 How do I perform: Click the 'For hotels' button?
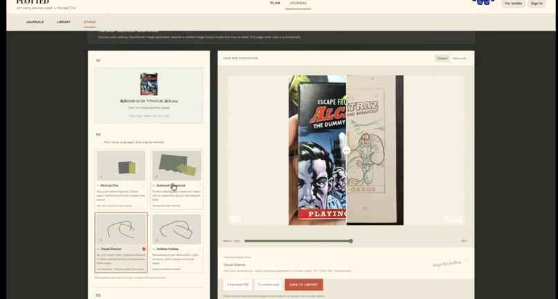[x=513, y=3]
